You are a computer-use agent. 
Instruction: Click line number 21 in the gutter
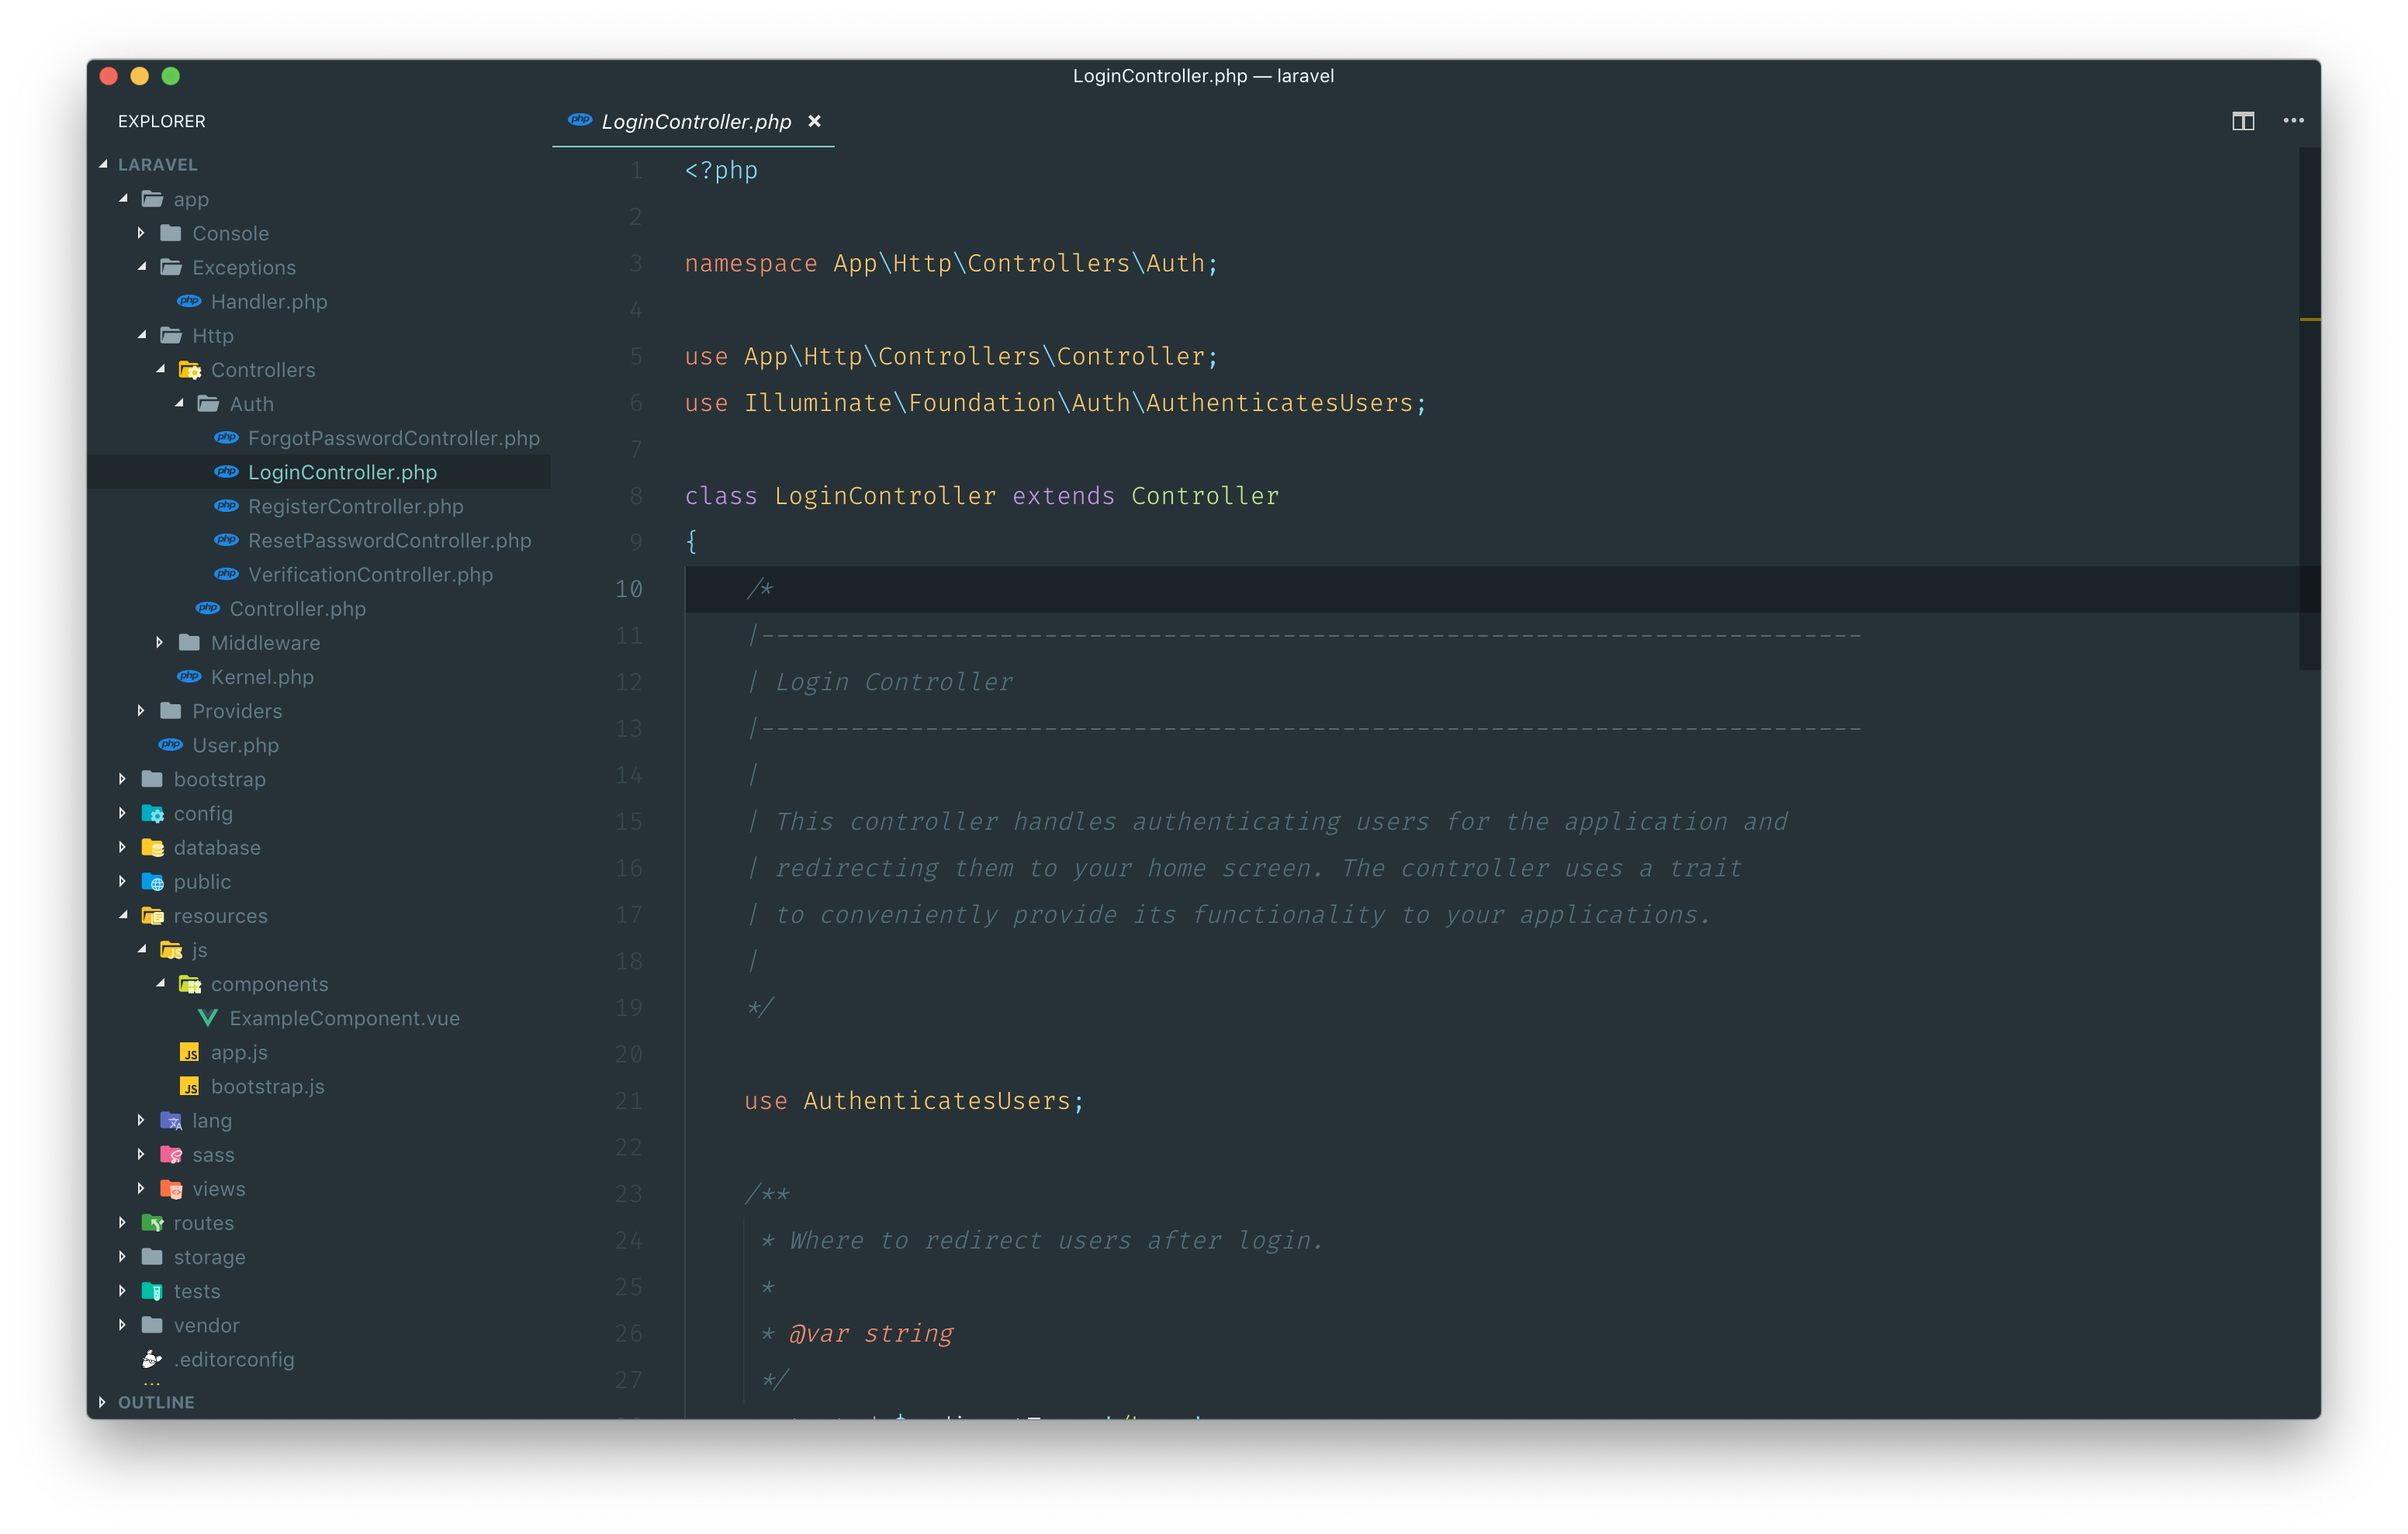coord(628,1101)
